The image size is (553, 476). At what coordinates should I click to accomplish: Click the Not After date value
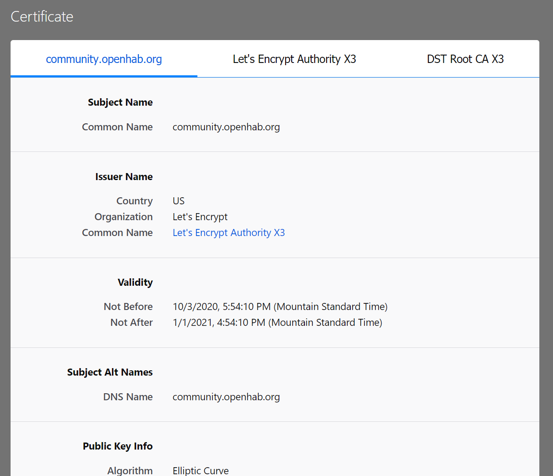277,322
